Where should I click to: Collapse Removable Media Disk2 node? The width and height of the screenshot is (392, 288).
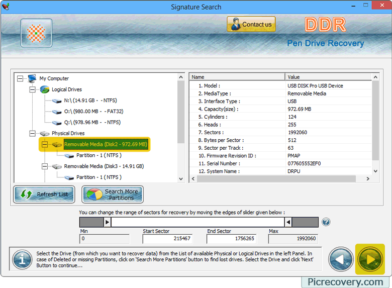pos(45,144)
